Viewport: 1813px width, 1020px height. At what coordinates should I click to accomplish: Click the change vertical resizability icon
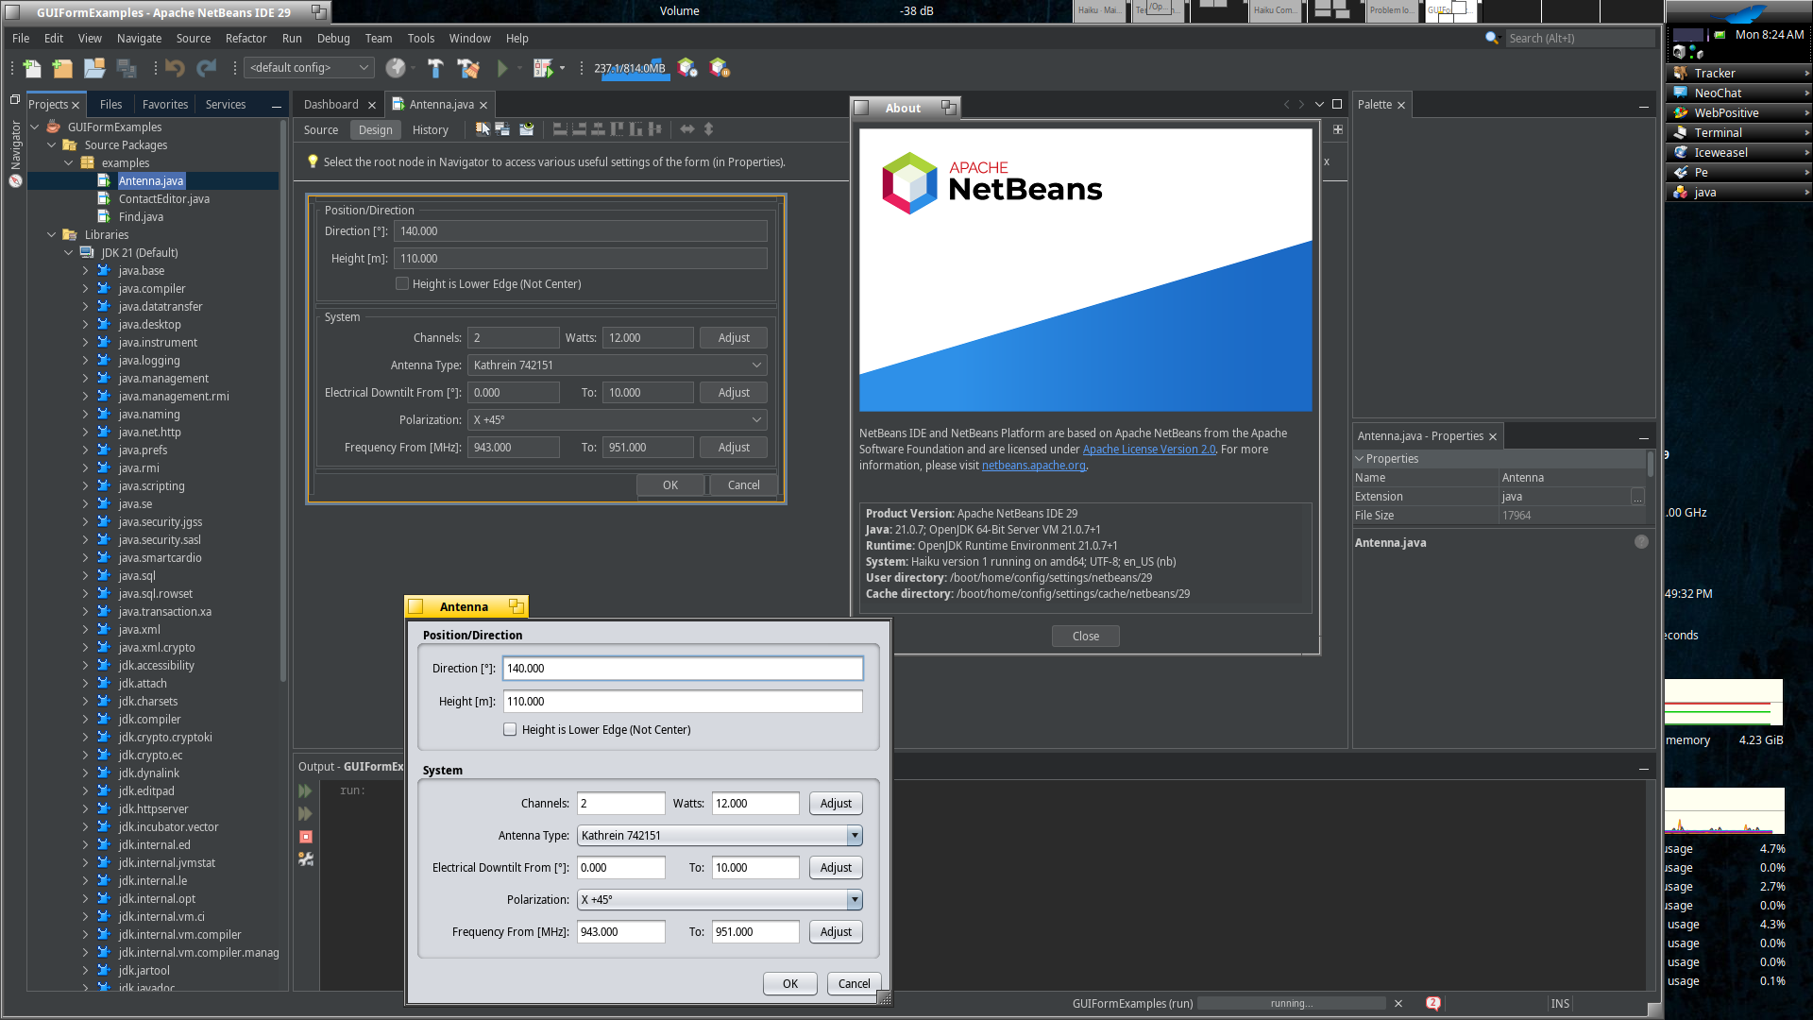[x=708, y=129]
